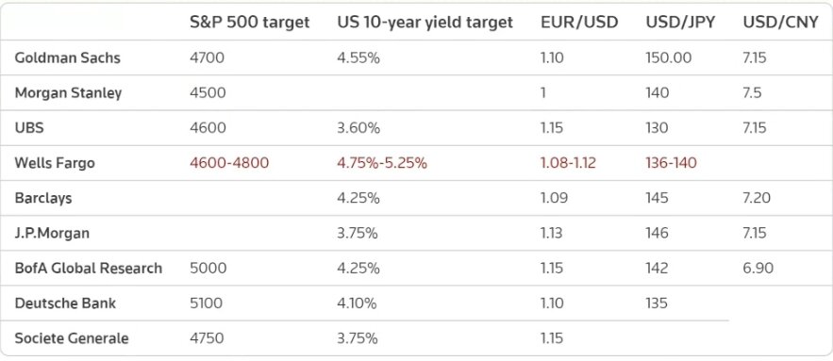Click the Wells Fargo row label
This screenshot has width=833, height=361.
point(55,163)
